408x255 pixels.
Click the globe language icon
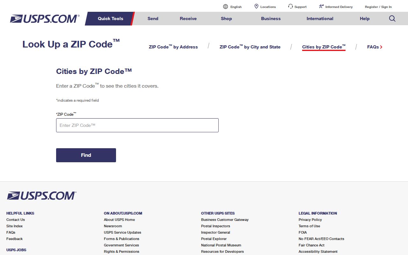[x=226, y=7]
